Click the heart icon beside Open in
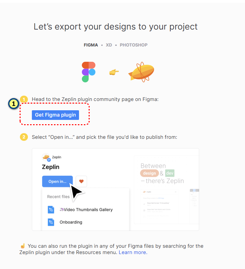Screen dimensions: 245x269 pyautogui.click(x=81, y=181)
